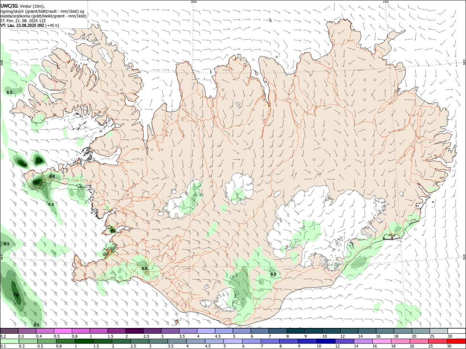
Task: Select the snow swatch between 0.2 and 0.3
Action: click(9, 331)
